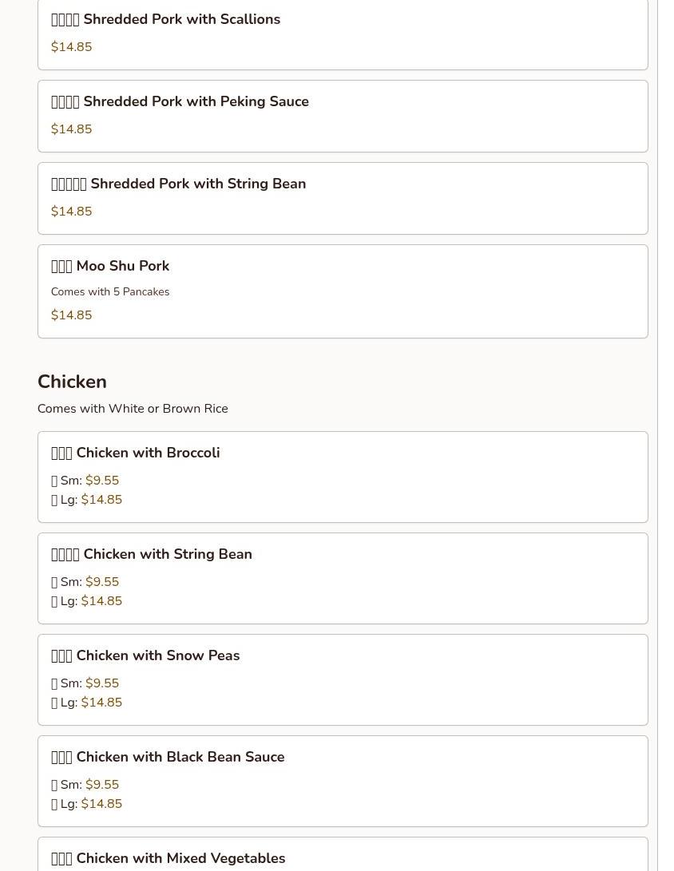
Task: Open the Chicken with Mixed Vegetables item
Action: (180, 858)
